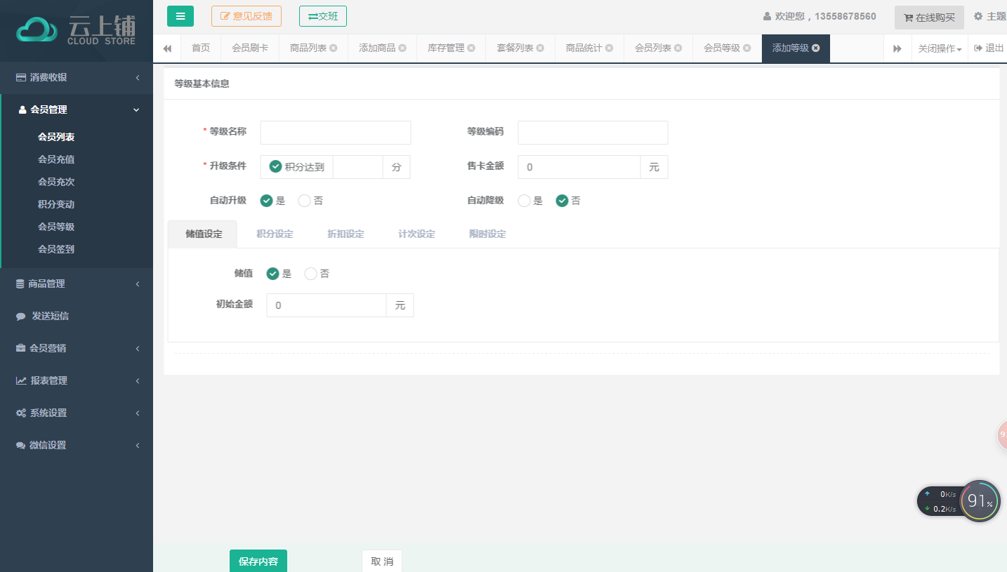Screen dimensions: 1007x572
Task: Close the 添加商品 tab using its x icon
Action: pyautogui.click(x=402, y=48)
